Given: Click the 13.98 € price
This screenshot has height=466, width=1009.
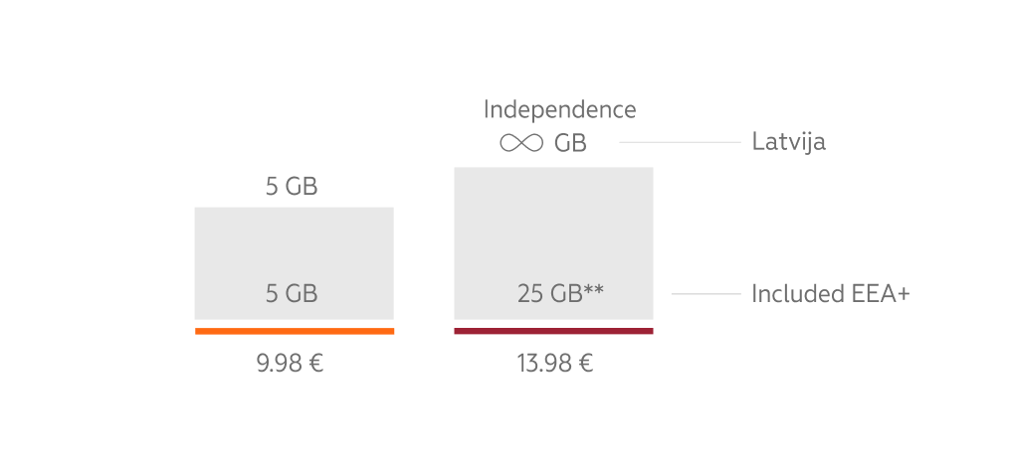Looking at the screenshot, I should (554, 364).
